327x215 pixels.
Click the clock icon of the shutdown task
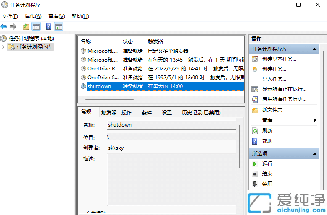click(x=83, y=86)
